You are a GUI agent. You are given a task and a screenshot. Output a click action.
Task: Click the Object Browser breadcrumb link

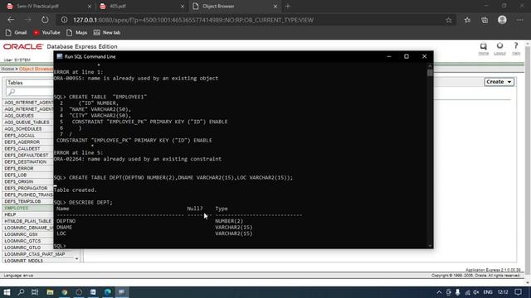[37, 69]
